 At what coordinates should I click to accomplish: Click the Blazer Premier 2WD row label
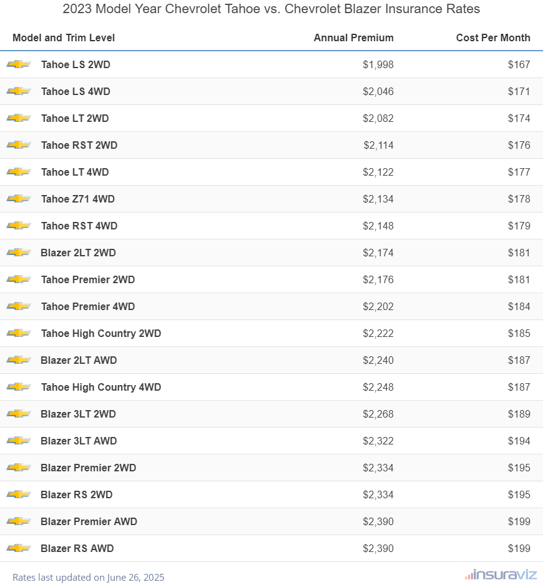88,468
